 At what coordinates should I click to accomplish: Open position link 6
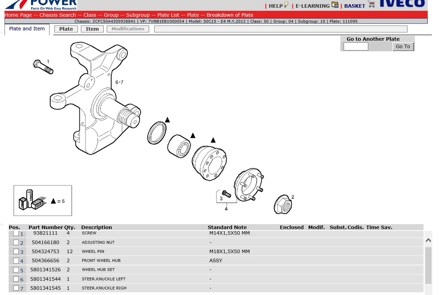point(22,280)
